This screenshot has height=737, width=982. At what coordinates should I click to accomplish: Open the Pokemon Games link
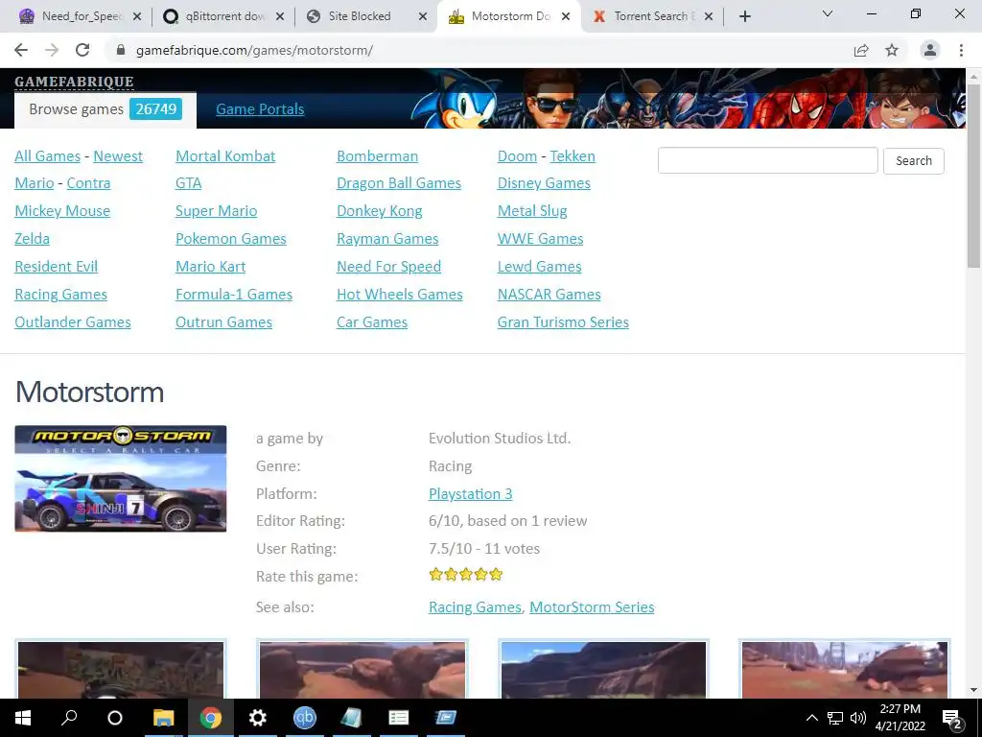[230, 239]
